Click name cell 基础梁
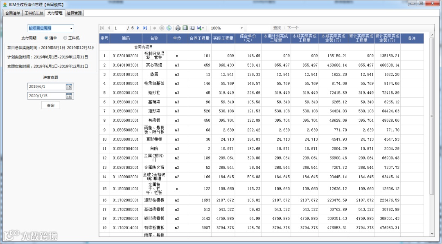The image size is (442, 244). coord(154,102)
